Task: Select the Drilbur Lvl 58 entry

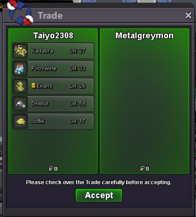Action: click(x=53, y=104)
